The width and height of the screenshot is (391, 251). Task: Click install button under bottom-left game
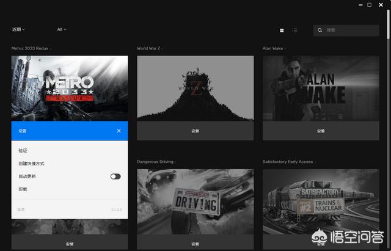70,244
